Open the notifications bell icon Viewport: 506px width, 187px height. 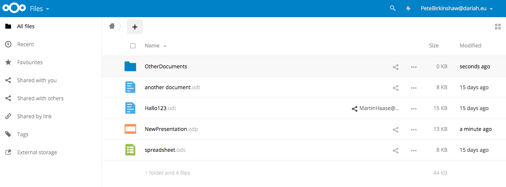(408, 8)
